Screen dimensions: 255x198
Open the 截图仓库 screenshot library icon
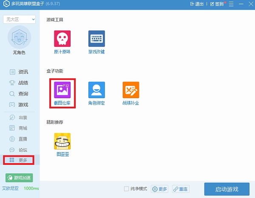coord(62,90)
